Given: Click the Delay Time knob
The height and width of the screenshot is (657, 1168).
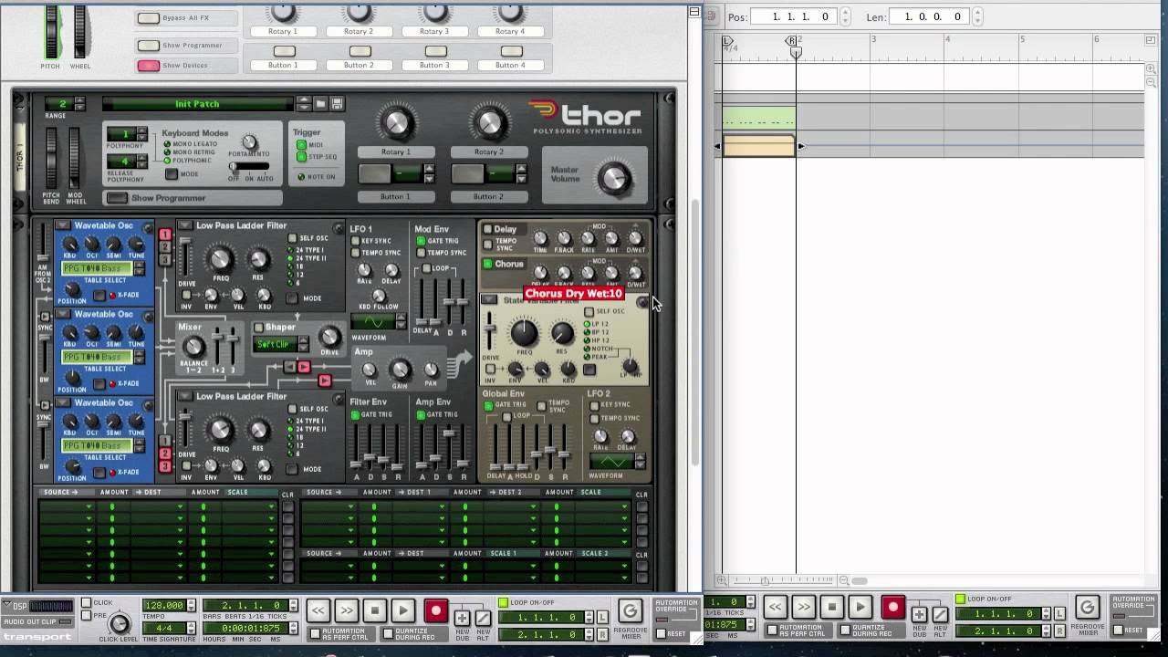Looking at the screenshot, I should click(540, 239).
